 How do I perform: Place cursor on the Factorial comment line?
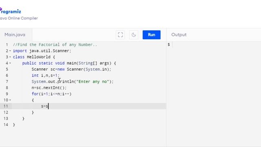click(55, 45)
